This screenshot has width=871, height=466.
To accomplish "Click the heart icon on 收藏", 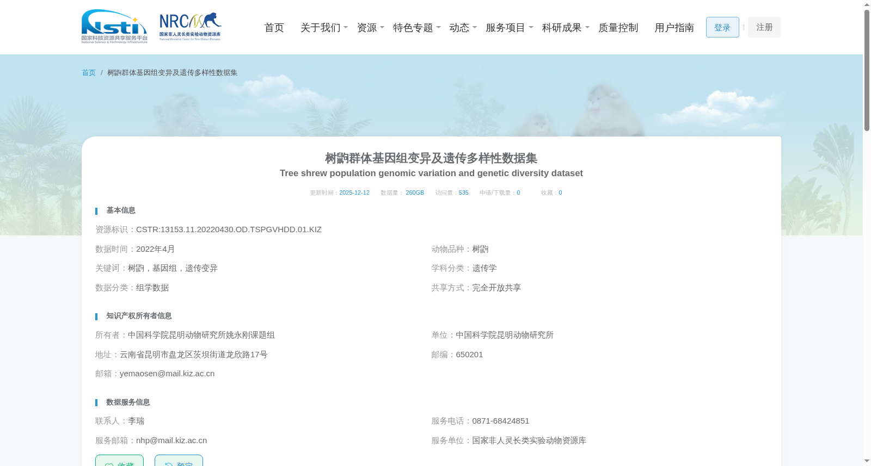I will (x=109, y=464).
